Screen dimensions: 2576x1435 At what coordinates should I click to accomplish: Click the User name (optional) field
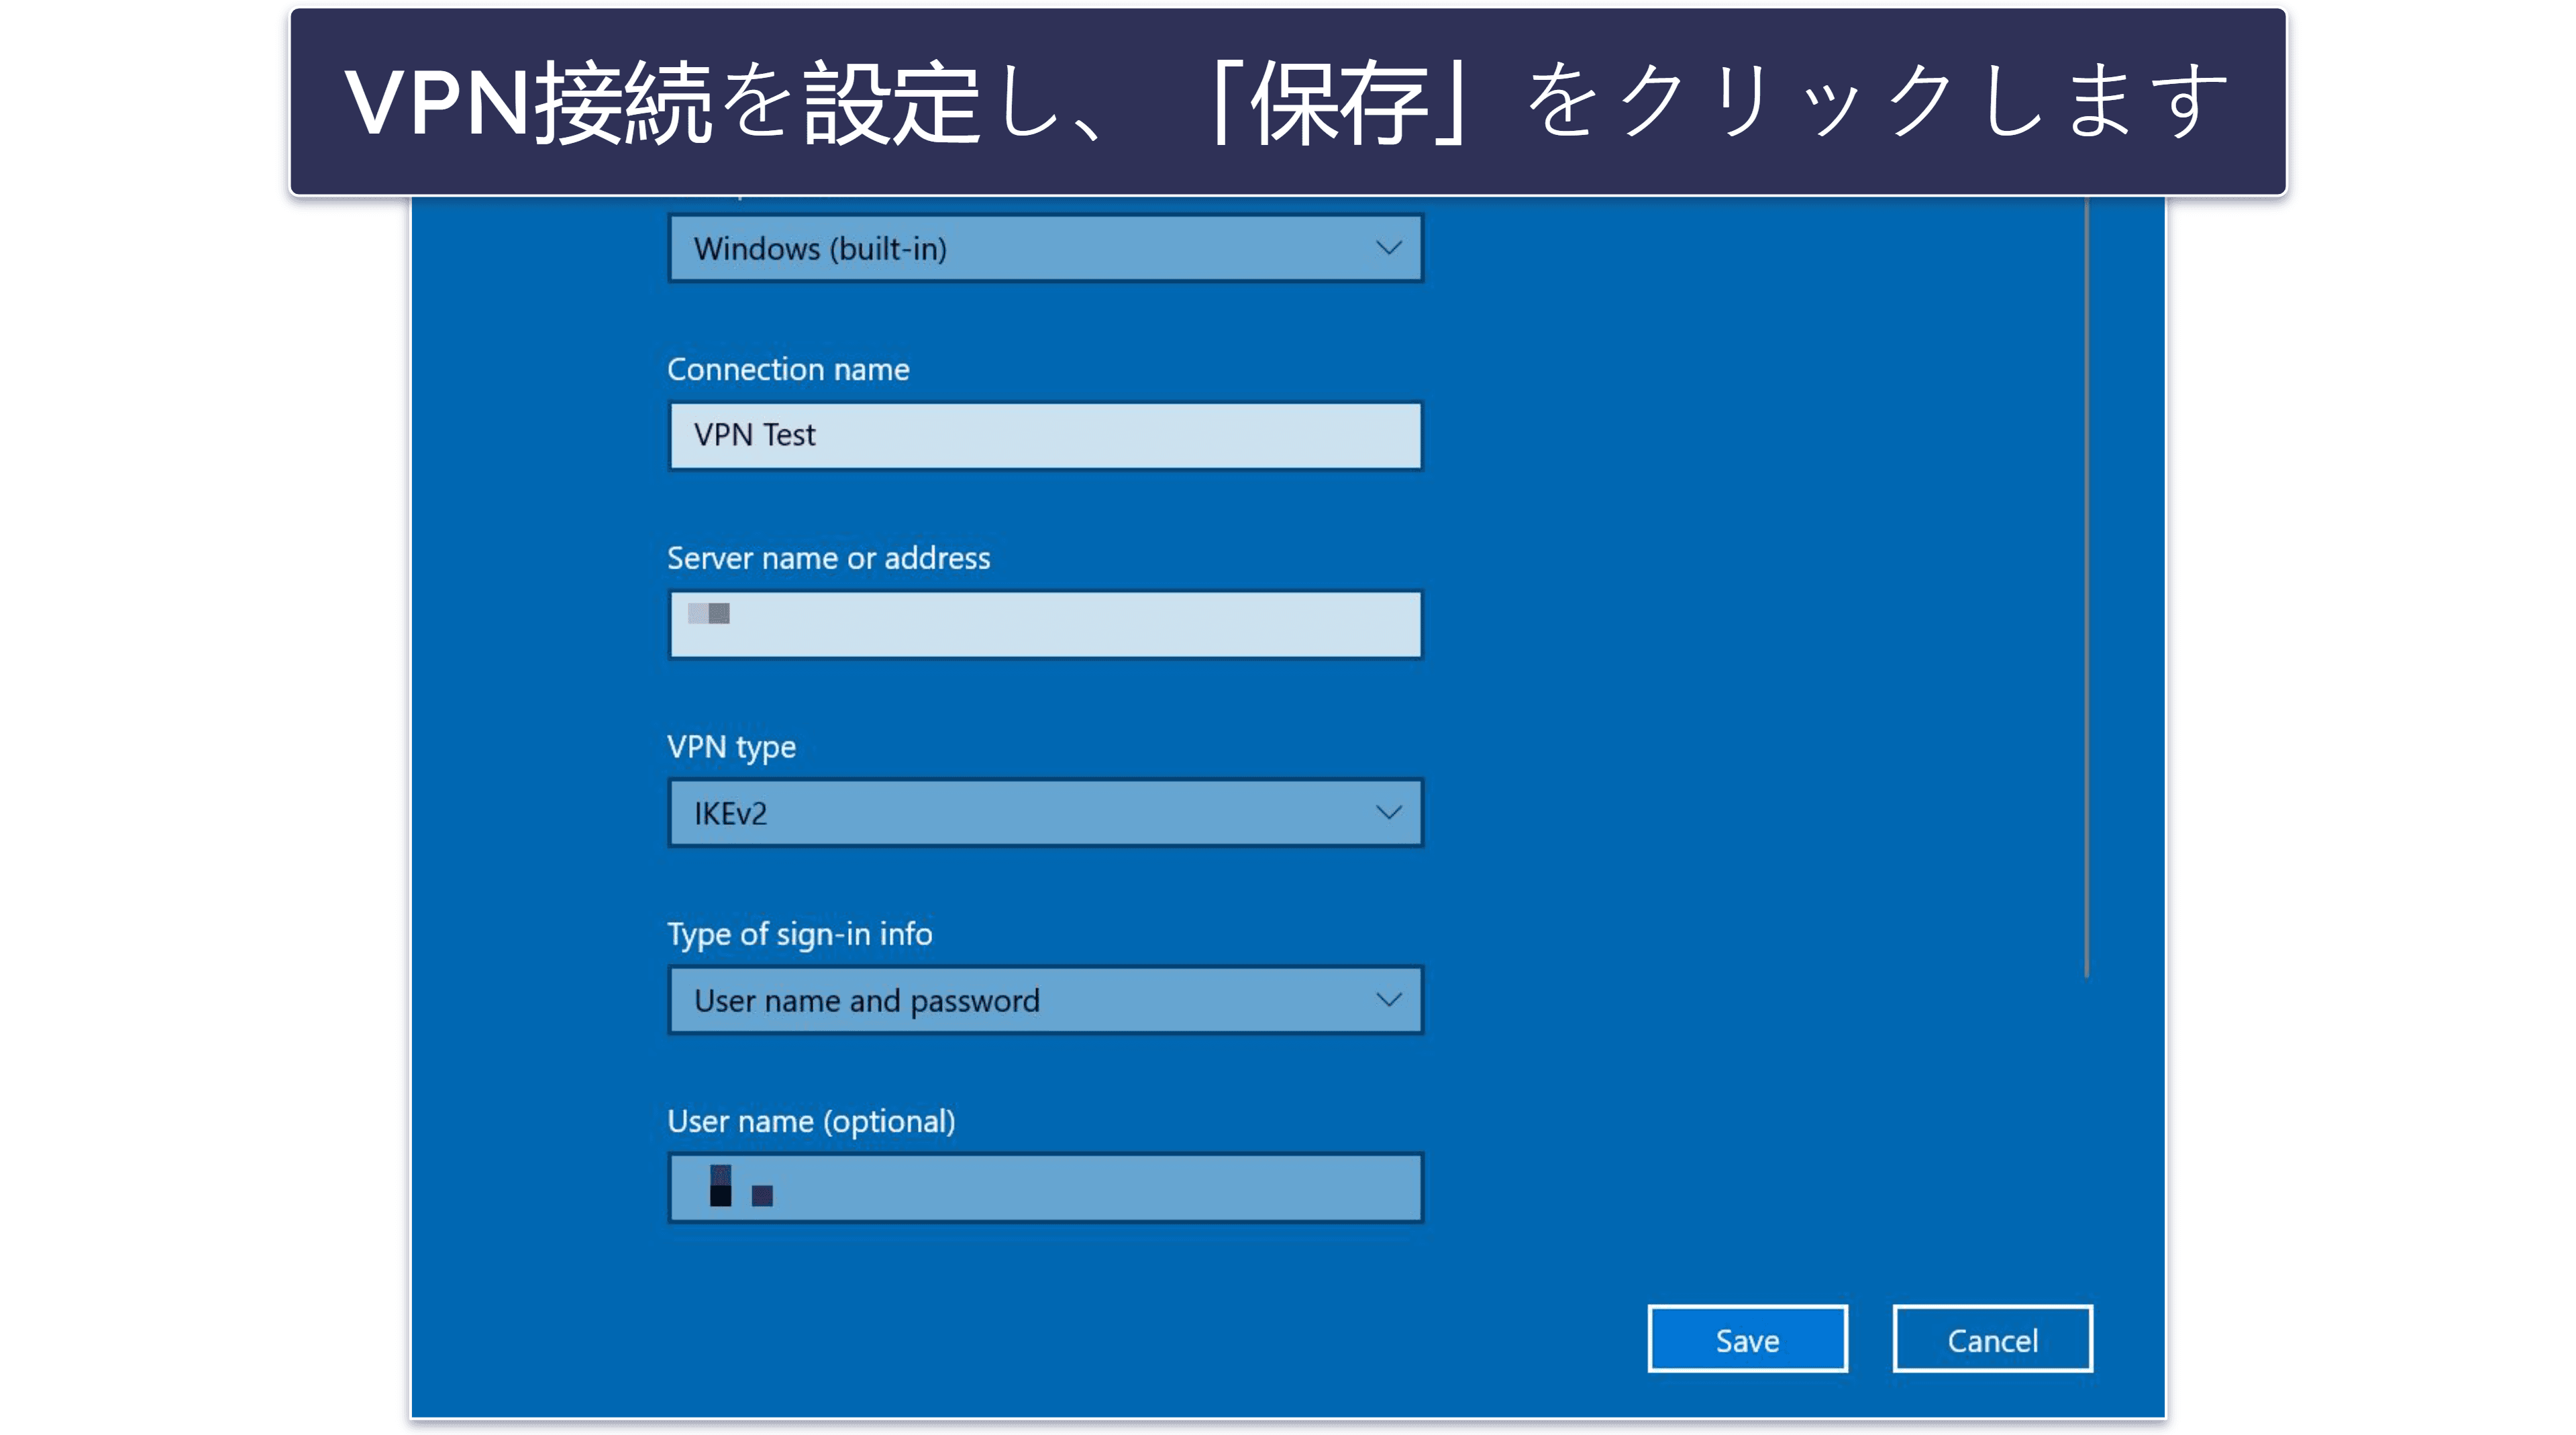1045,1188
